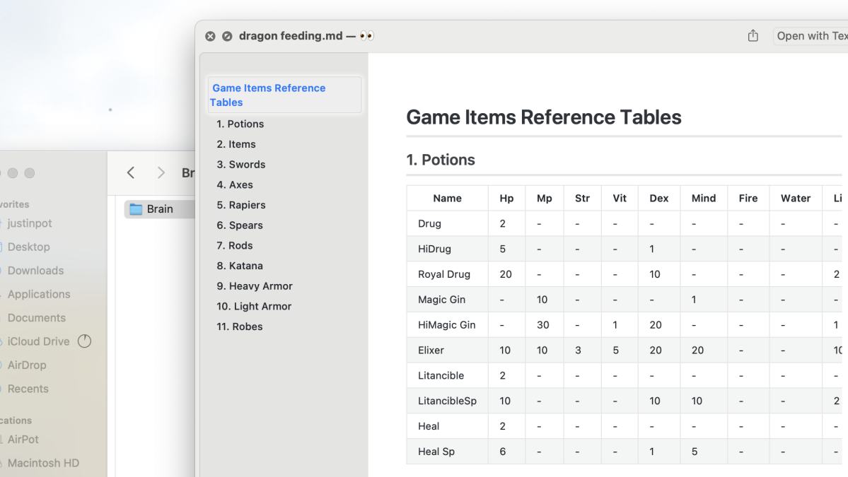
Task: Navigate to 1. Potions in the outline
Action: [240, 124]
